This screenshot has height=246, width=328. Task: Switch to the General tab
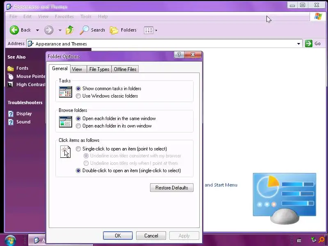click(x=59, y=68)
